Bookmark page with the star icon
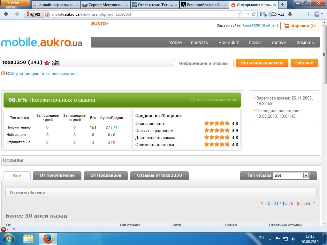This screenshot has height=245, width=327. [x=241, y=14]
